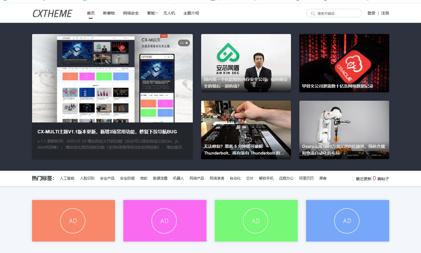Select the 微软 tag
Screen dimensions: 421x253
[x=144, y=178]
